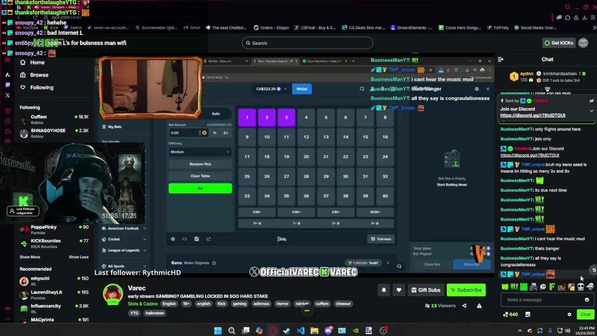Open PoppaPinky channel in sidebar
Screen dimensions: 597x336
54,230
